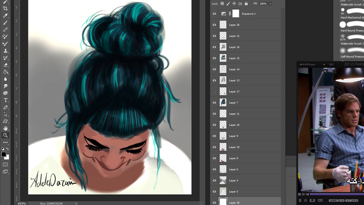Select the Eyedropper tool
364x205 pixels.
pyautogui.click(x=5, y=15)
